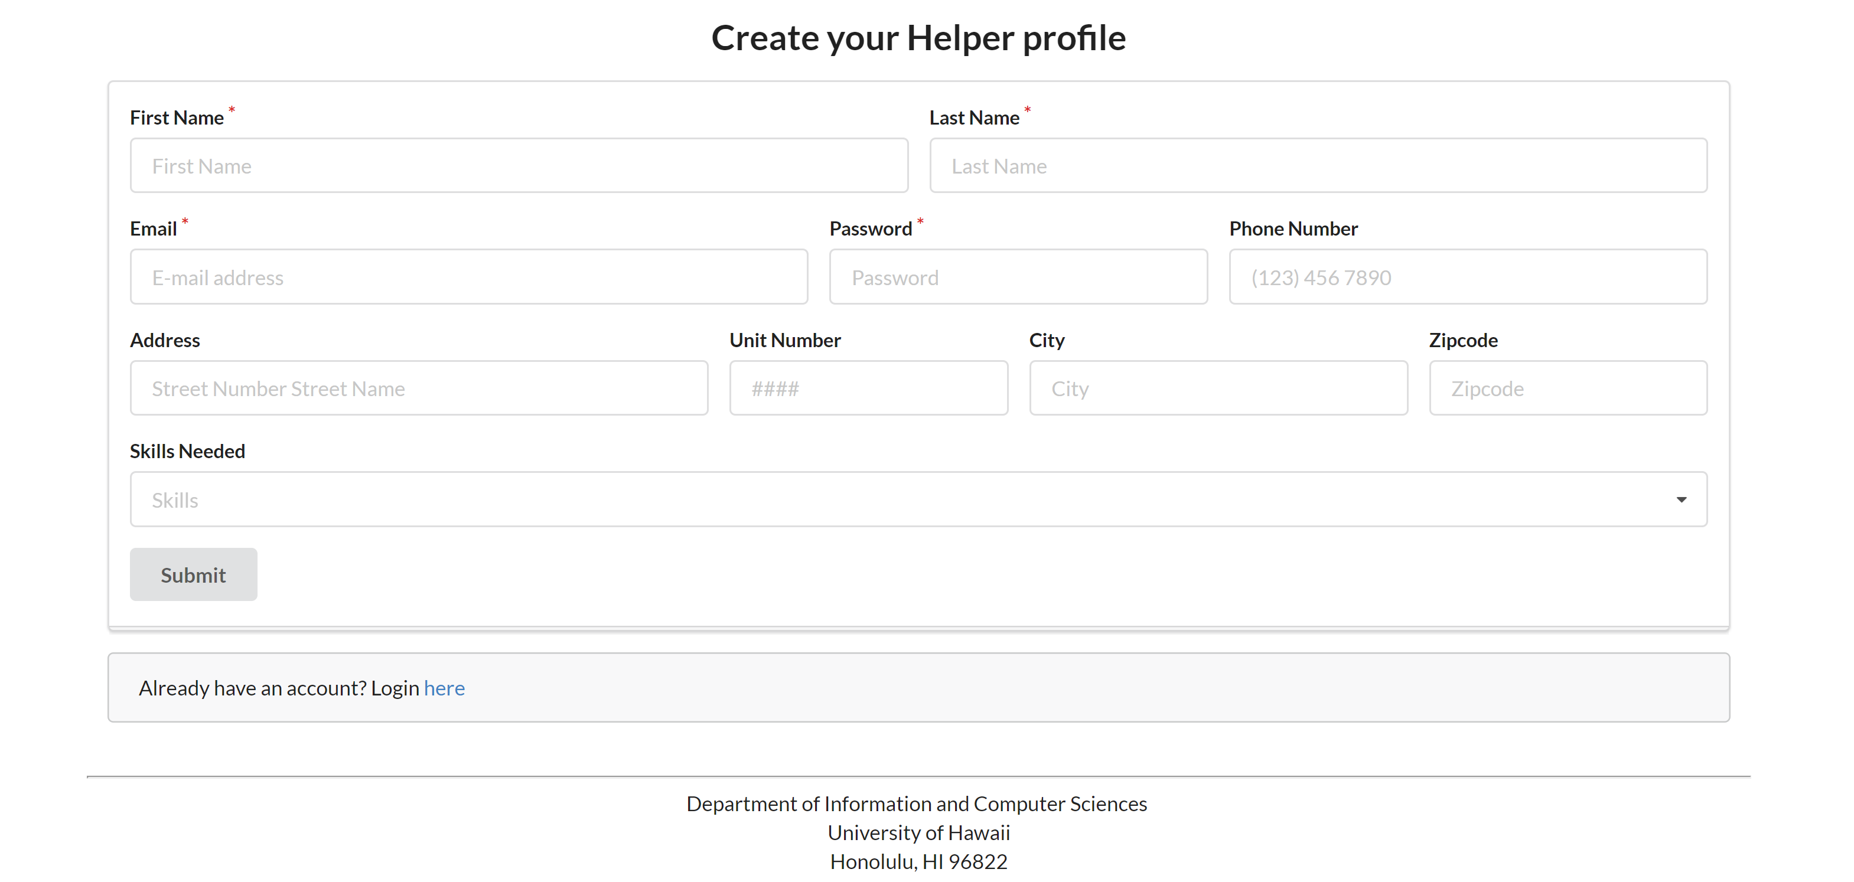Click into the Password field
Screen dimensions: 1854x882
click(x=1018, y=277)
